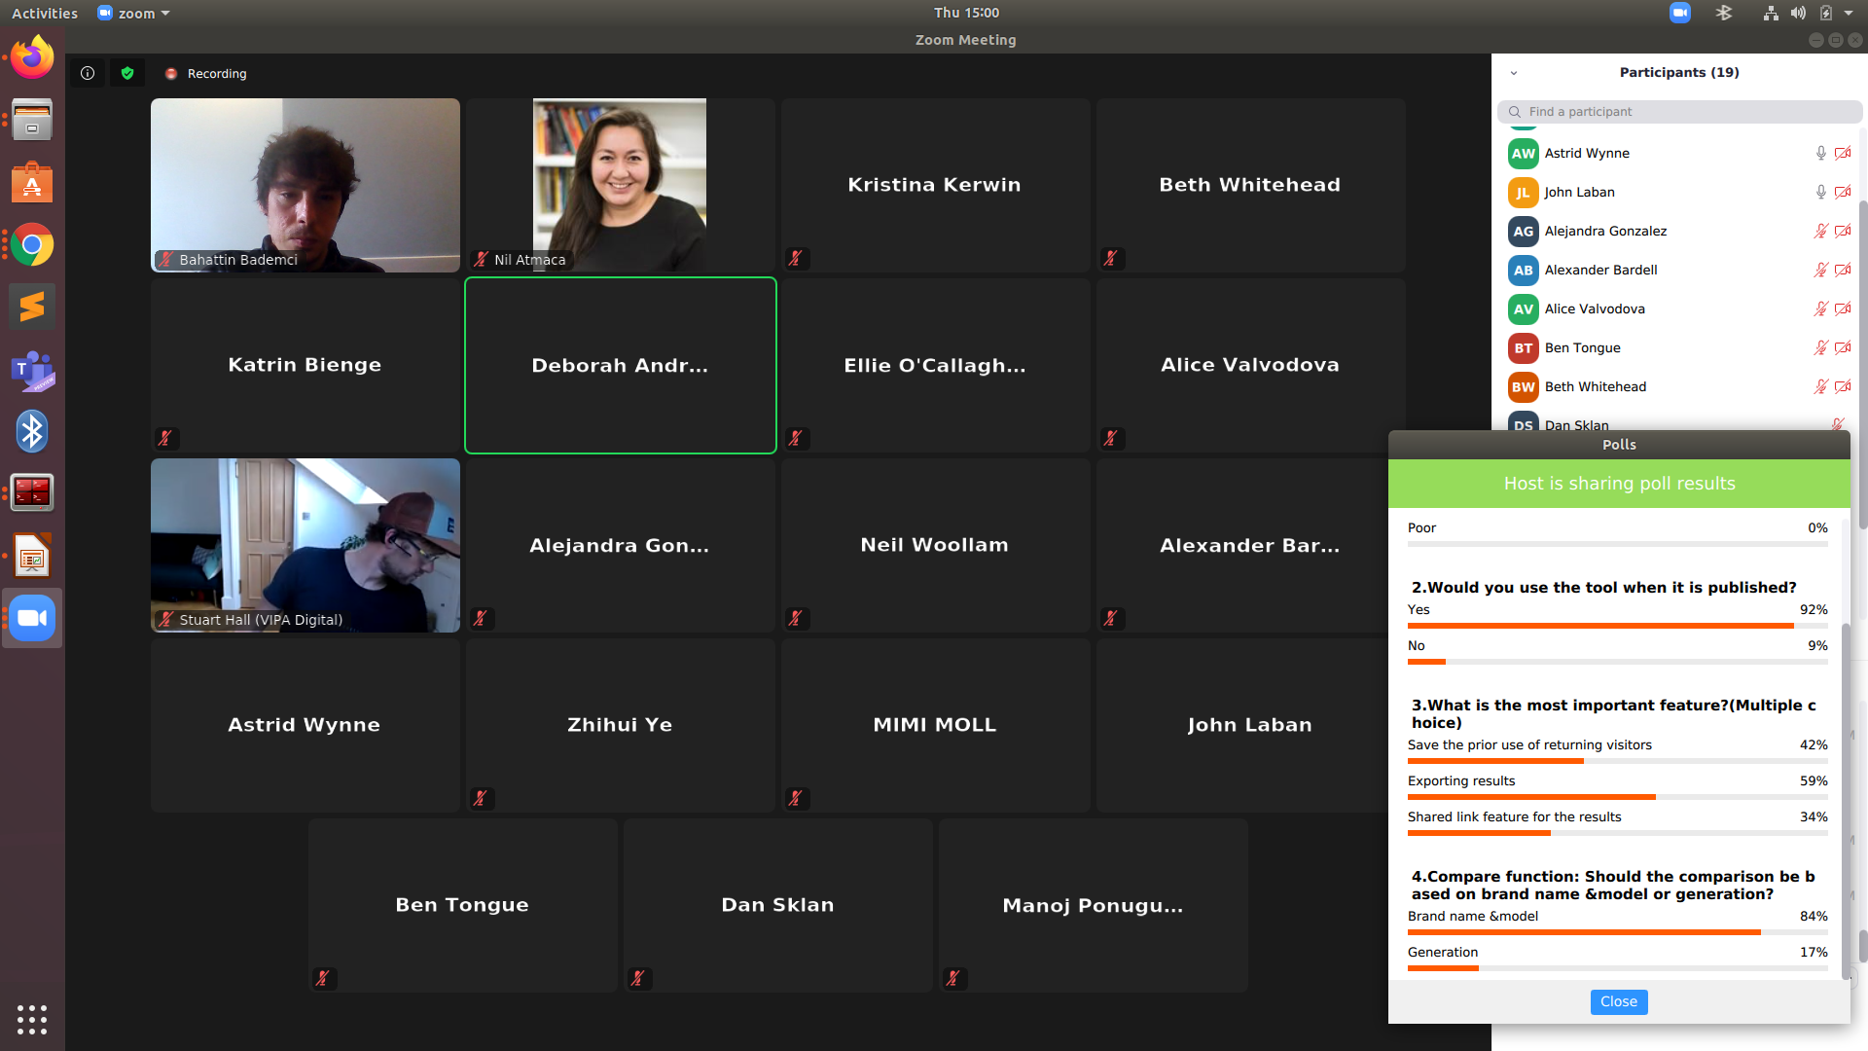Viewport: 1868px width, 1051px height.
Task: Toggle Astrid Wynne's microphone icon
Action: point(1820,153)
